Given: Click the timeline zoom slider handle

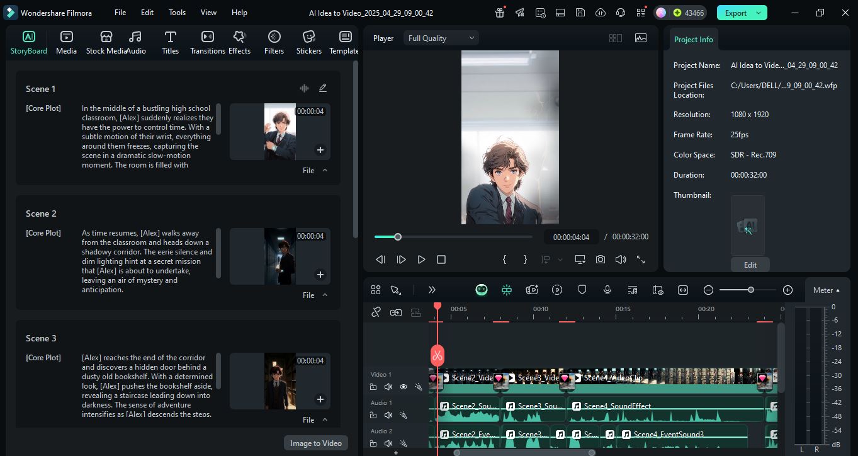Looking at the screenshot, I should click(751, 290).
